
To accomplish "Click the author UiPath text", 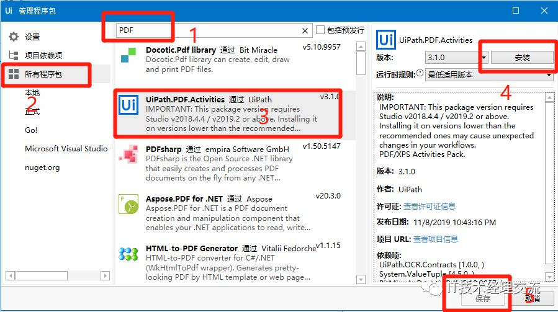I will click(x=410, y=189).
